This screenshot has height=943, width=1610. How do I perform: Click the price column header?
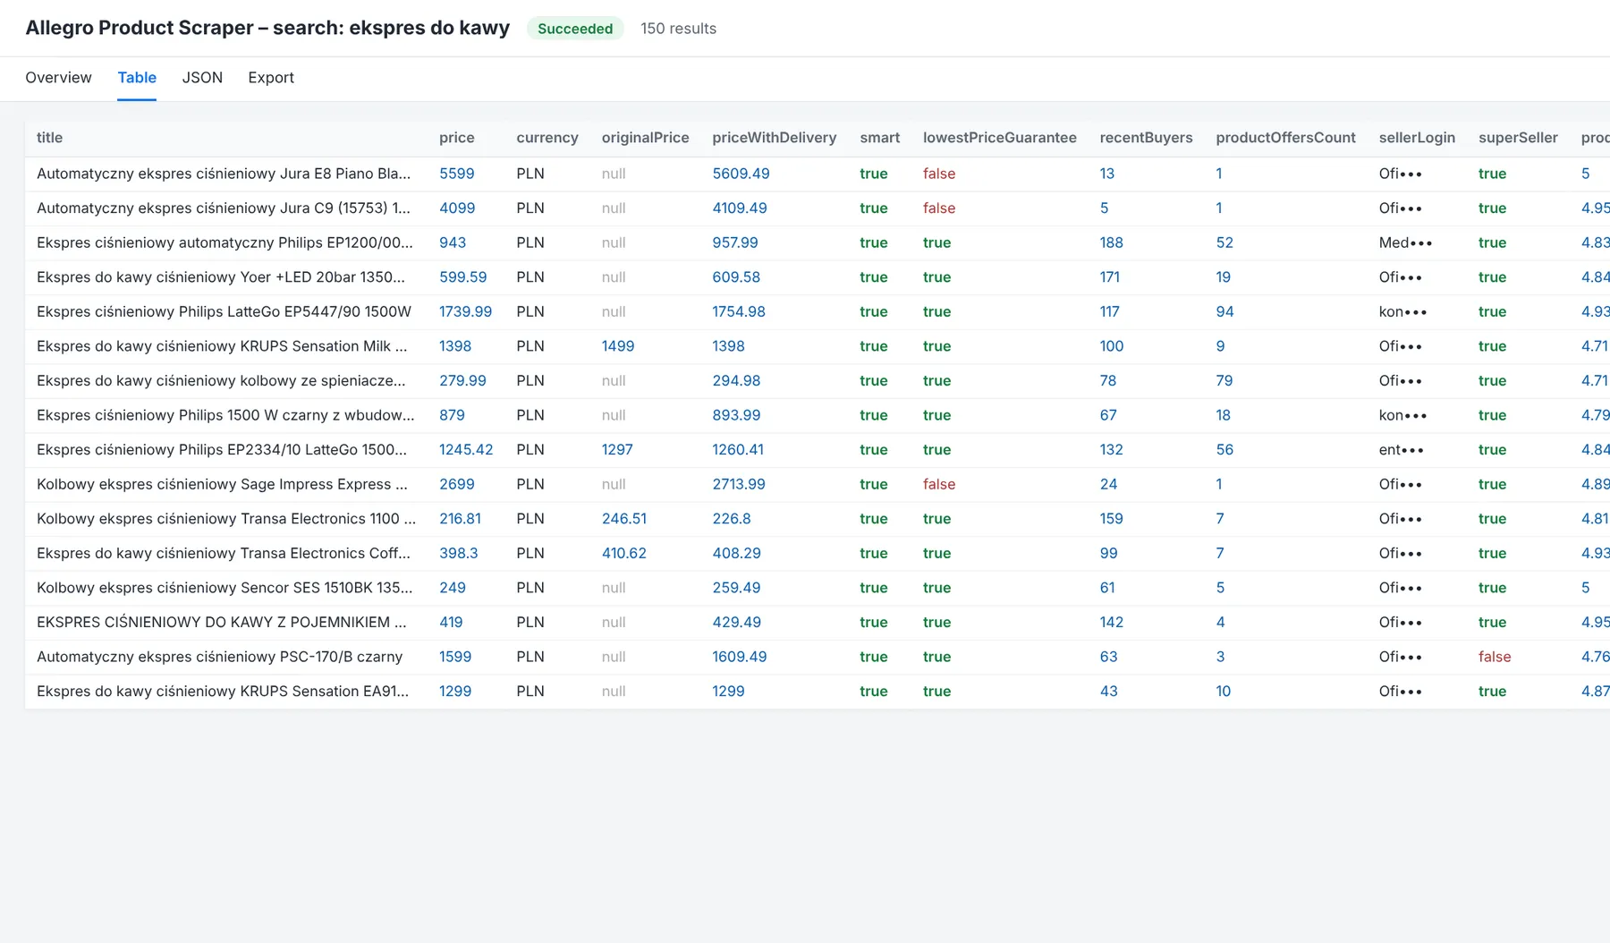pyautogui.click(x=456, y=138)
